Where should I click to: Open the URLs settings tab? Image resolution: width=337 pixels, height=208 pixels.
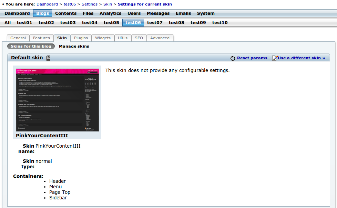[x=123, y=38]
